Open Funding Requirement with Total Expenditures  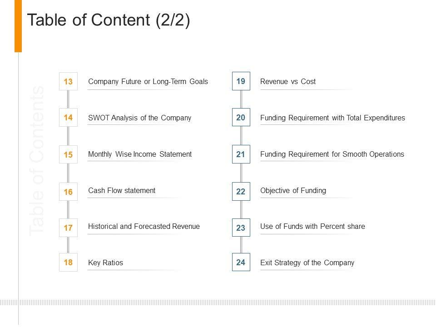(332, 118)
